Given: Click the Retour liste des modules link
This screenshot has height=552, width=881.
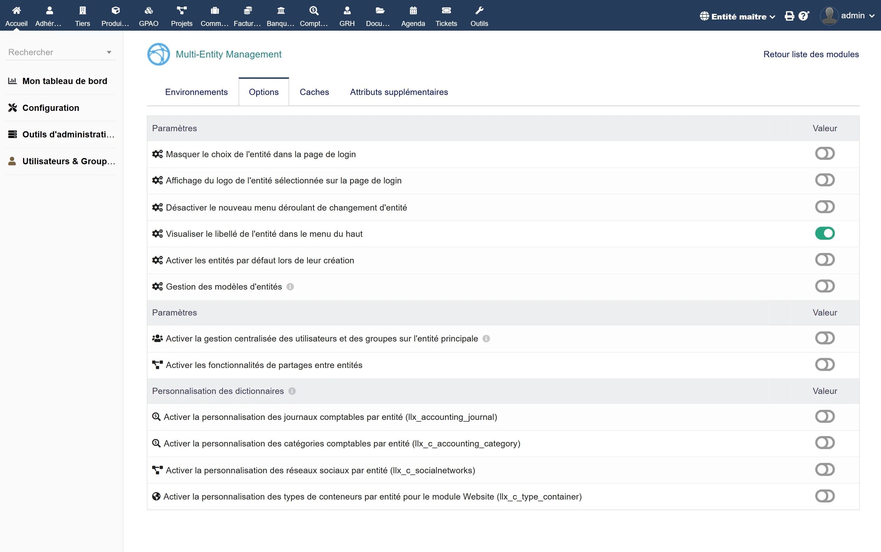Looking at the screenshot, I should [811, 54].
